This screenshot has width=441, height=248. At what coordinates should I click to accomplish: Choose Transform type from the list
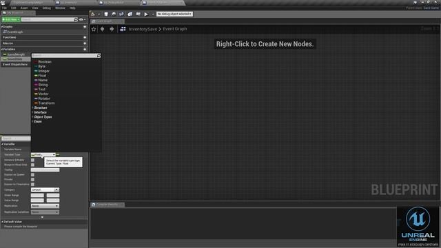(46, 103)
